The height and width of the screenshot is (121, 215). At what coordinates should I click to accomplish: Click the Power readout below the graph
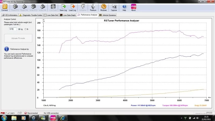tap(143, 105)
